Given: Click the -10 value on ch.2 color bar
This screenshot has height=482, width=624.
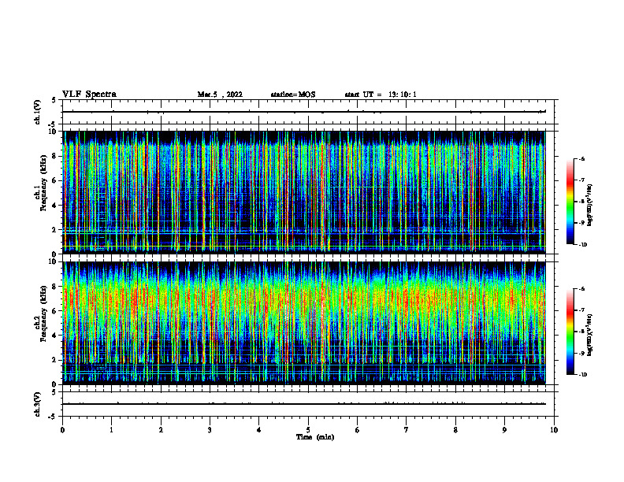Looking at the screenshot, I should 582,375.
